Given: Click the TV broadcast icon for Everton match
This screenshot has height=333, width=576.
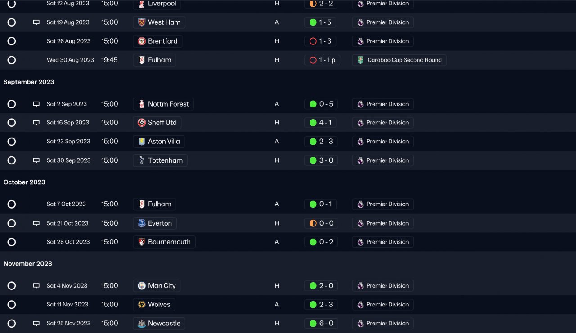Looking at the screenshot, I should pos(36,223).
